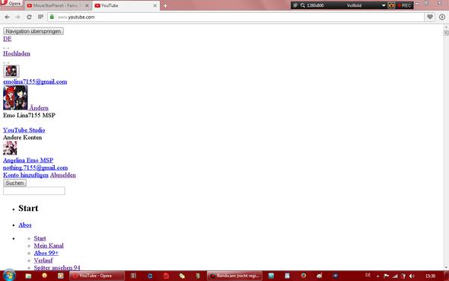Reload the page with the refresh icon

[x=29, y=18]
